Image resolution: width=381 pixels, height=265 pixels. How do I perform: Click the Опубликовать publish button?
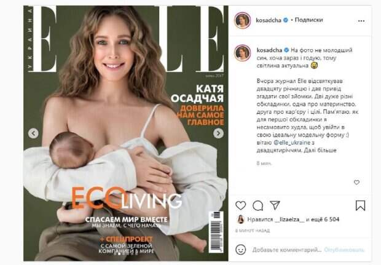(344, 250)
